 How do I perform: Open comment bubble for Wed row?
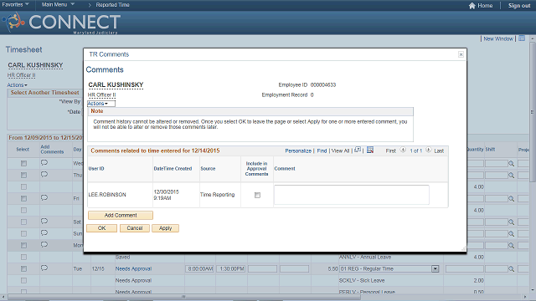44,163
